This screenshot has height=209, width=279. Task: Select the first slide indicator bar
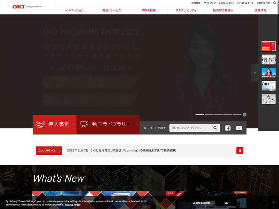200,115
